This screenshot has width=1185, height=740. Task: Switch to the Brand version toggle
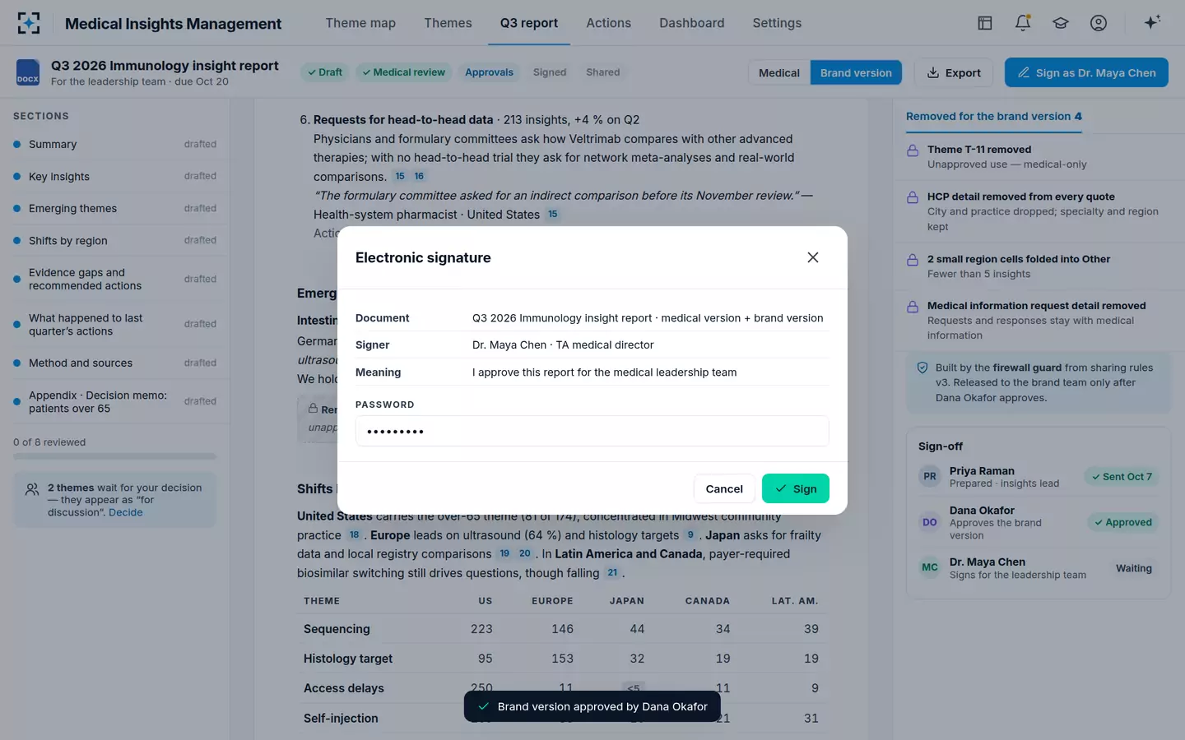pos(856,72)
